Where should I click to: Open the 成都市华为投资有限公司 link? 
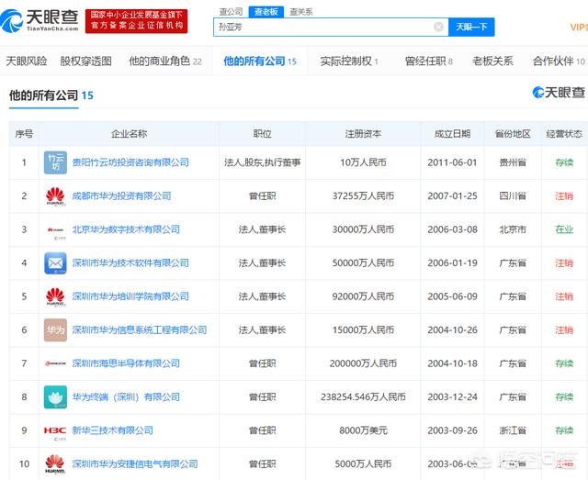tap(121, 196)
